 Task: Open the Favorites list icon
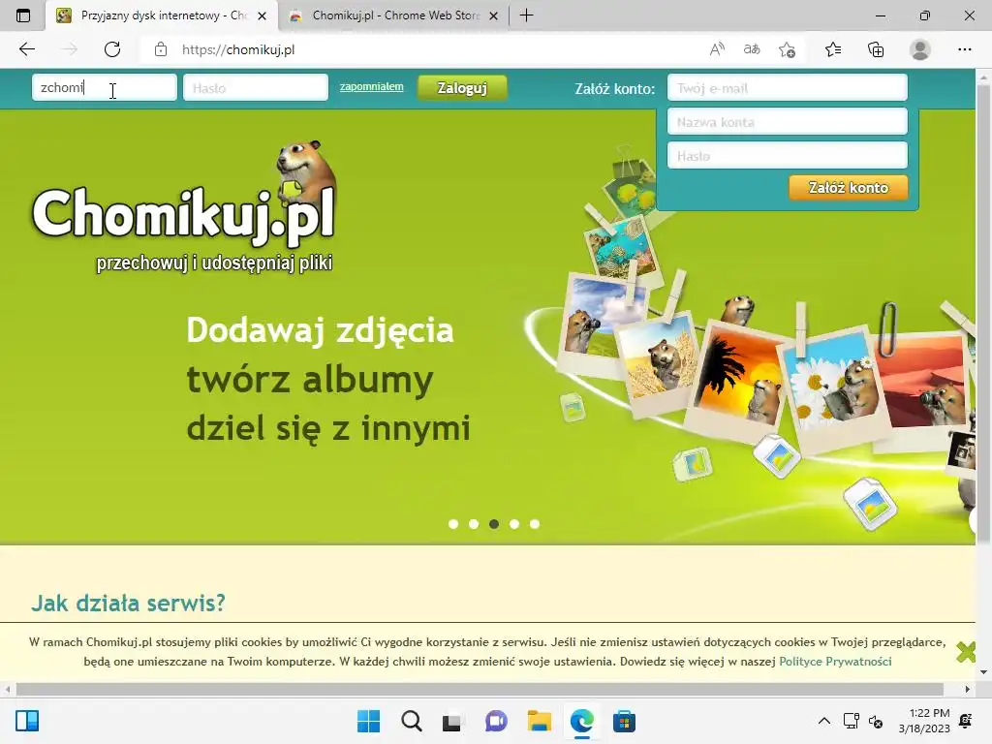click(x=833, y=49)
